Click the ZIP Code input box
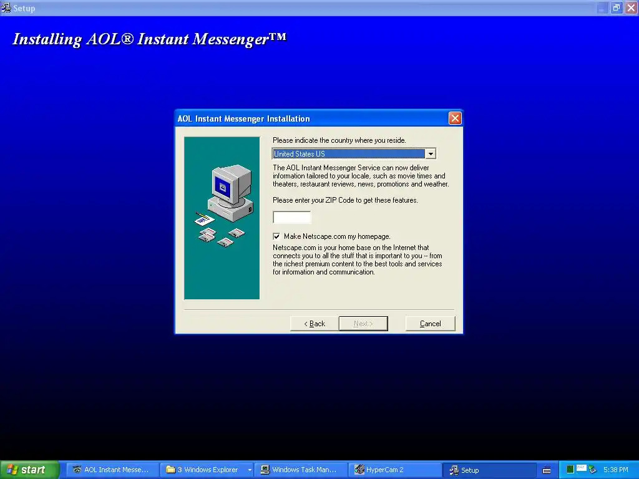The height and width of the screenshot is (479, 639). [x=292, y=217]
